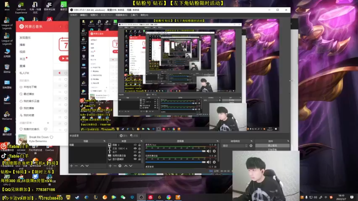Open 我喜欢的音乐 playlist in NetEase Music
Screen dimensions: 358x201
tap(30, 129)
